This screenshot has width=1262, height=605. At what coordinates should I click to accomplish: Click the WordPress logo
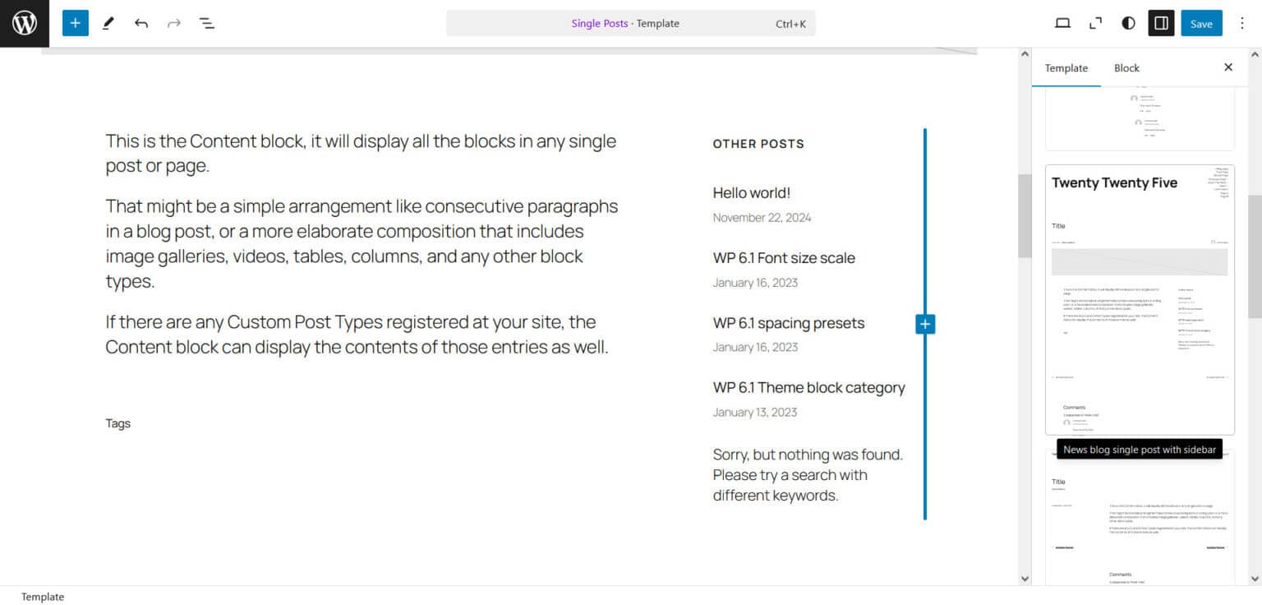[24, 23]
